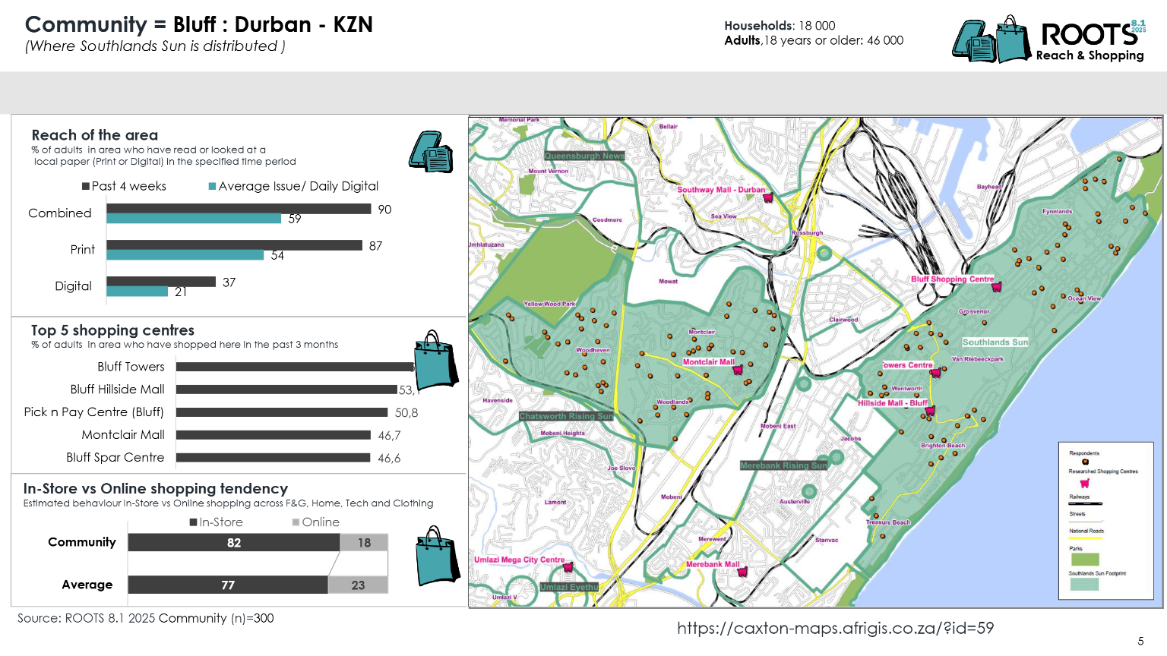Click the Combined Past 4 weeks bar
1167x656 pixels.
click(x=239, y=209)
